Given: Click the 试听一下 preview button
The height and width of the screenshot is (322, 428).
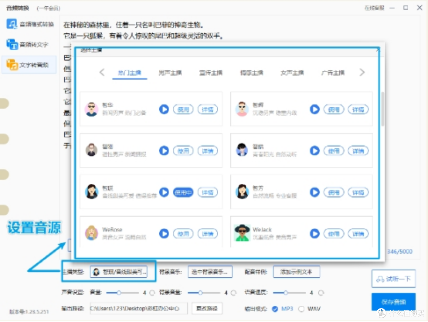Looking at the screenshot, I should point(394,278).
